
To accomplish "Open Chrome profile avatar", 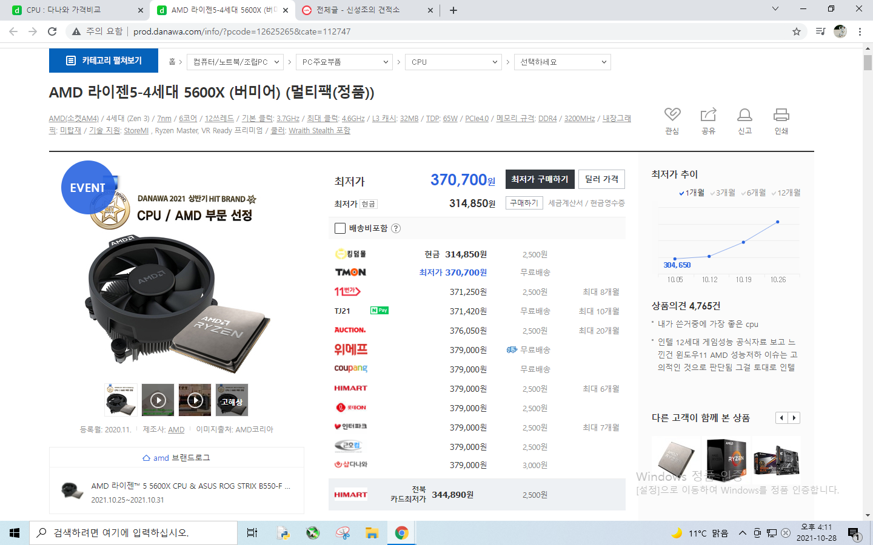I will coord(840,31).
